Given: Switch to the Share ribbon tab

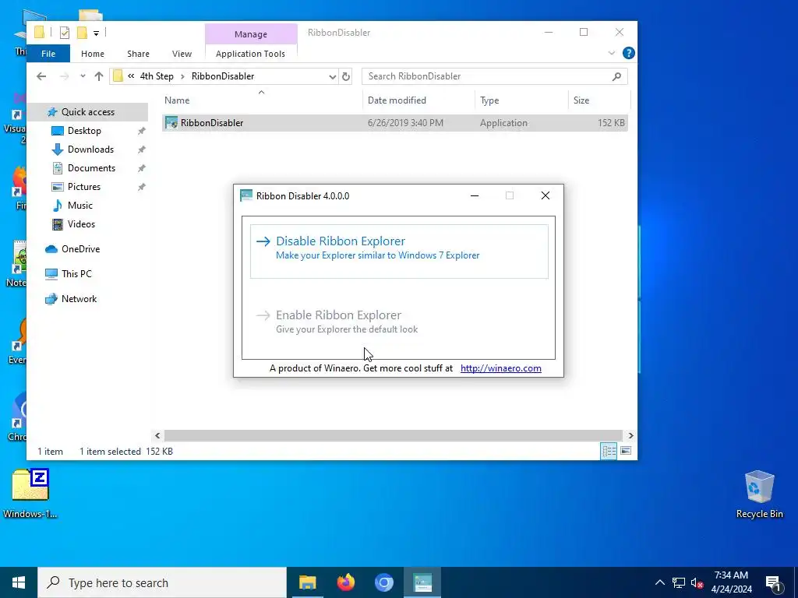Looking at the screenshot, I should pyautogui.click(x=138, y=54).
